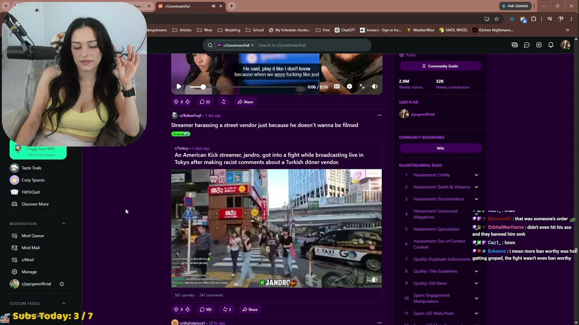Open a new browser tab

[x=231, y=6]
